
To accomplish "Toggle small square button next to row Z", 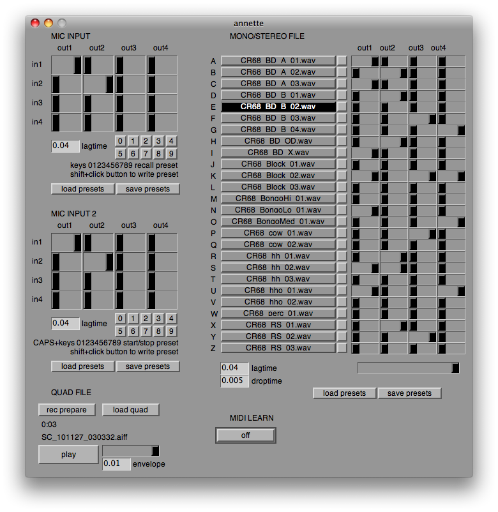I will pos(342,348).
